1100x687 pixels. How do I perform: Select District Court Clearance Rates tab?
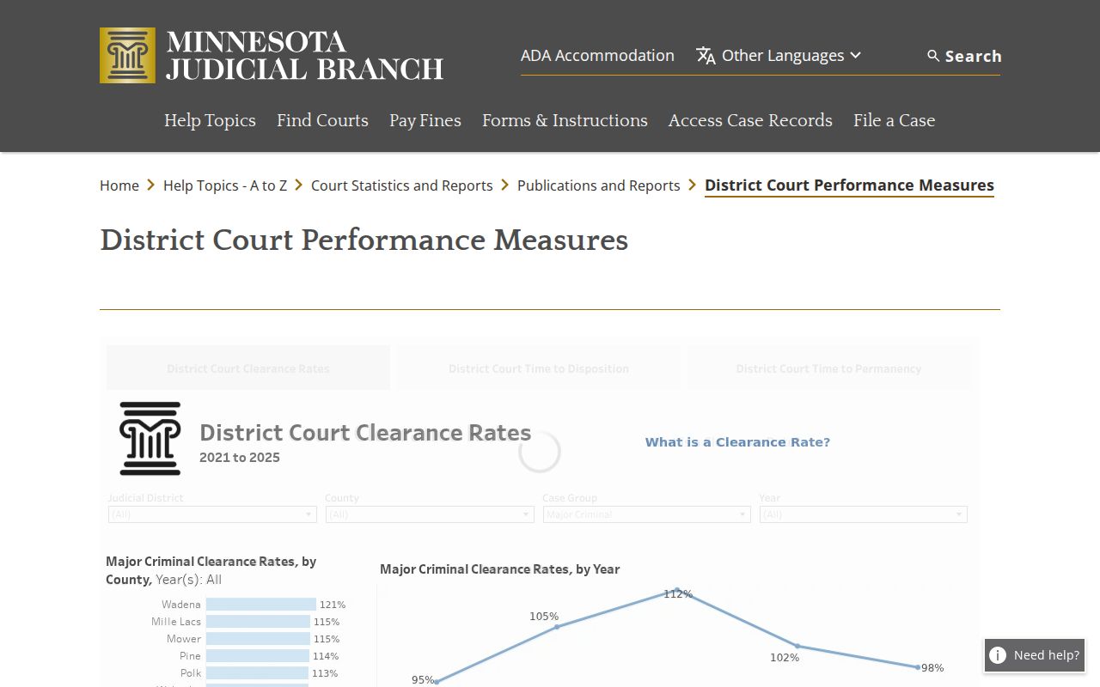[248, 368]
